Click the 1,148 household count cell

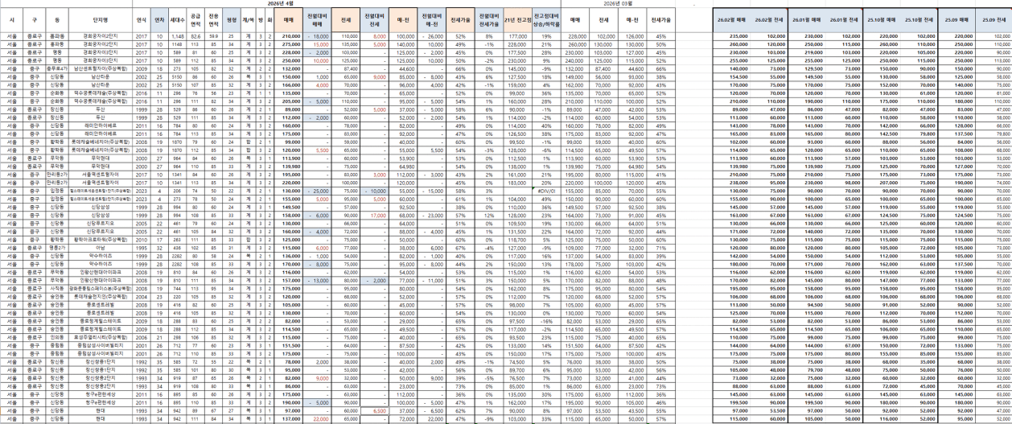pos(179,36)
